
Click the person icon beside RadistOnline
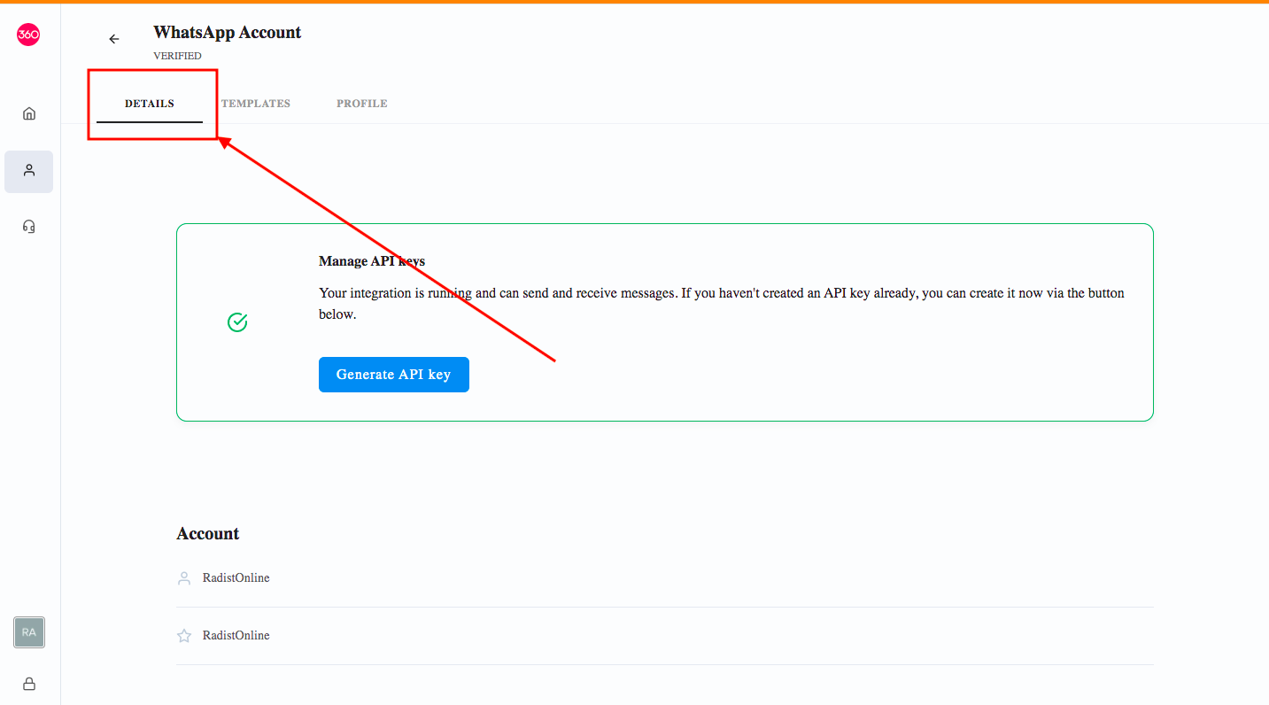click(184, 578)
